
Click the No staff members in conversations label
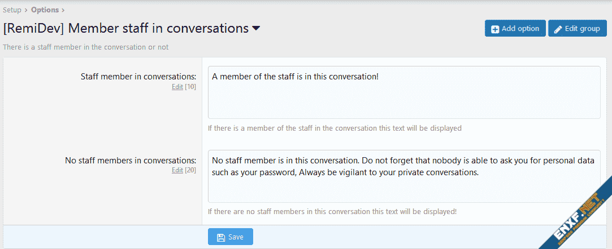pyautogui.click(x=131, y=161)
